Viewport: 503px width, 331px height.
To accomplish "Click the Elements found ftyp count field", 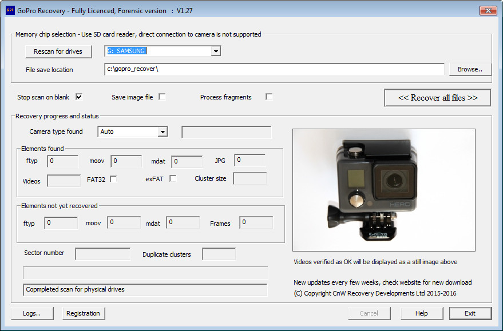I will (x=62, y=161).
